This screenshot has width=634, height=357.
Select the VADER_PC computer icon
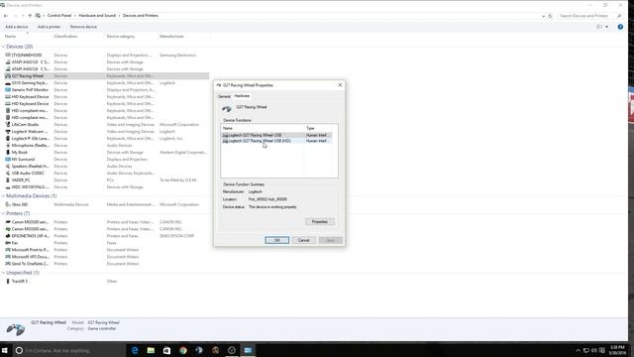[x=8, y=179]
